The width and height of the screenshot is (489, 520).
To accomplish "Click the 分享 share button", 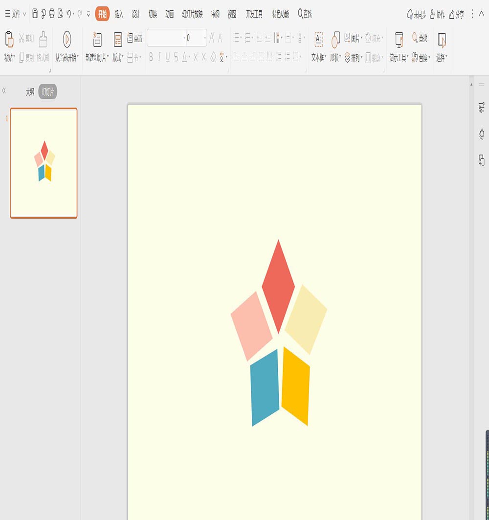I will (x=457, y=14).
